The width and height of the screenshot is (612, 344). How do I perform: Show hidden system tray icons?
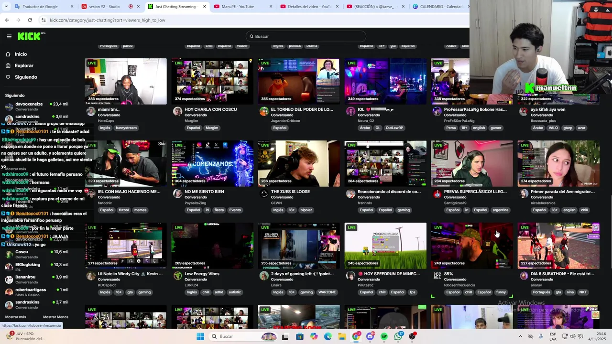click(520, 336)
